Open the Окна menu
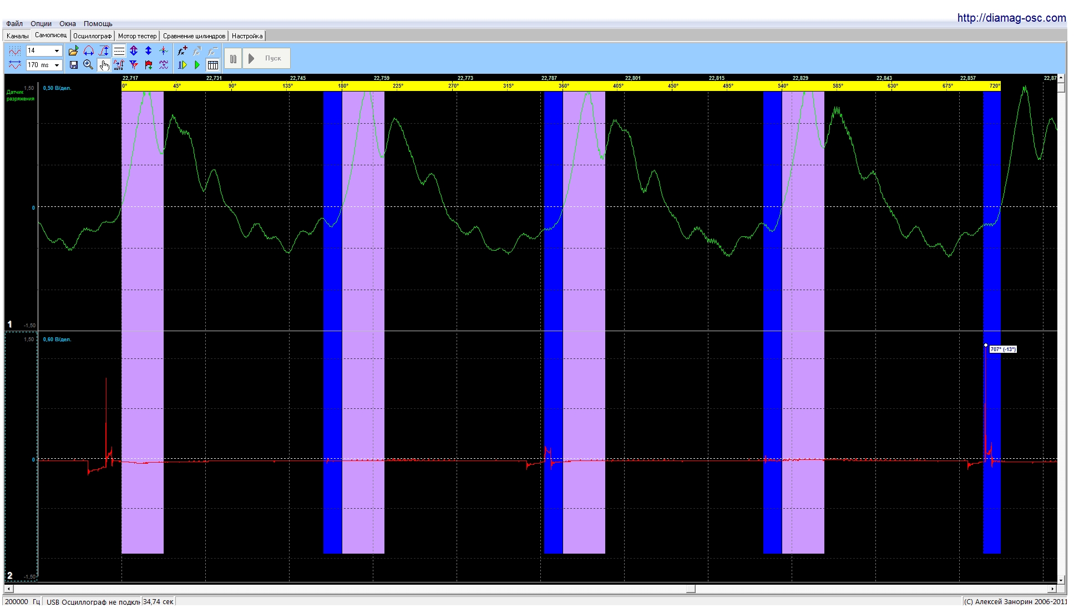Image resolution: width=1074 pixels, height=608 pixels. coord(68,23)
